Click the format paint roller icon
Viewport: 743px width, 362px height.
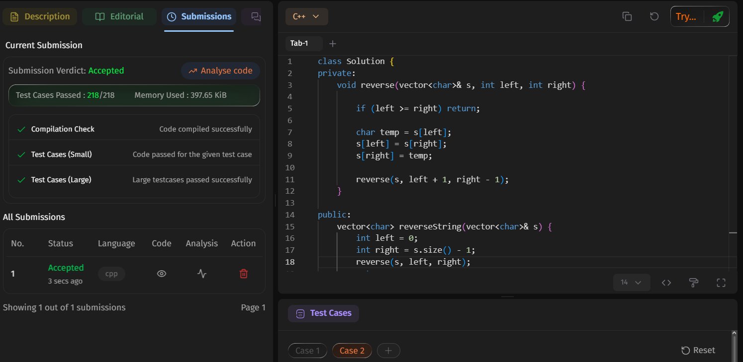click(694, 283)
